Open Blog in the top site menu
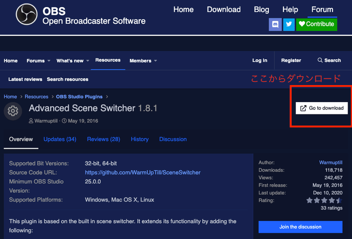The height and width of the screenshot is (239, 352). point(261,10)
